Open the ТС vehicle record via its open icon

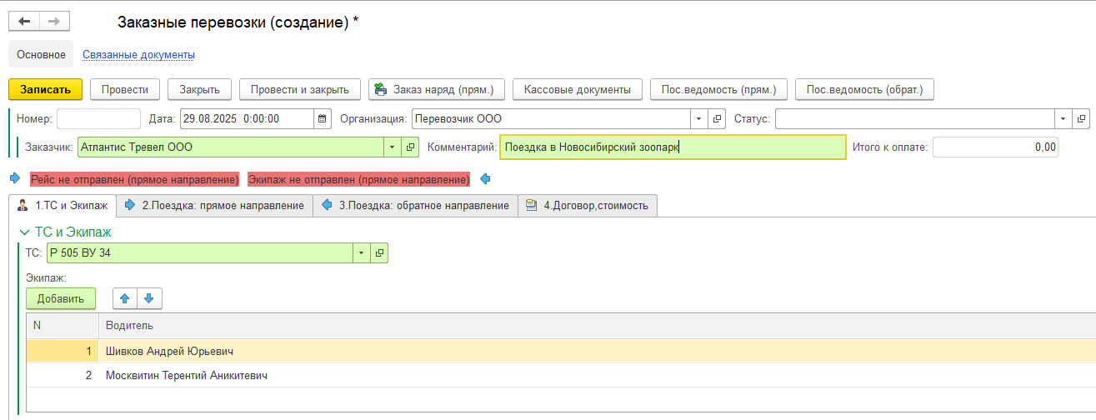(379, 253)
